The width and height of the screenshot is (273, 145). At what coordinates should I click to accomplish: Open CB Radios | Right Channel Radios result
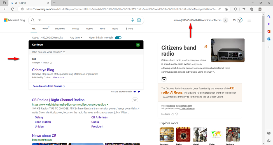tap(58, 100)
